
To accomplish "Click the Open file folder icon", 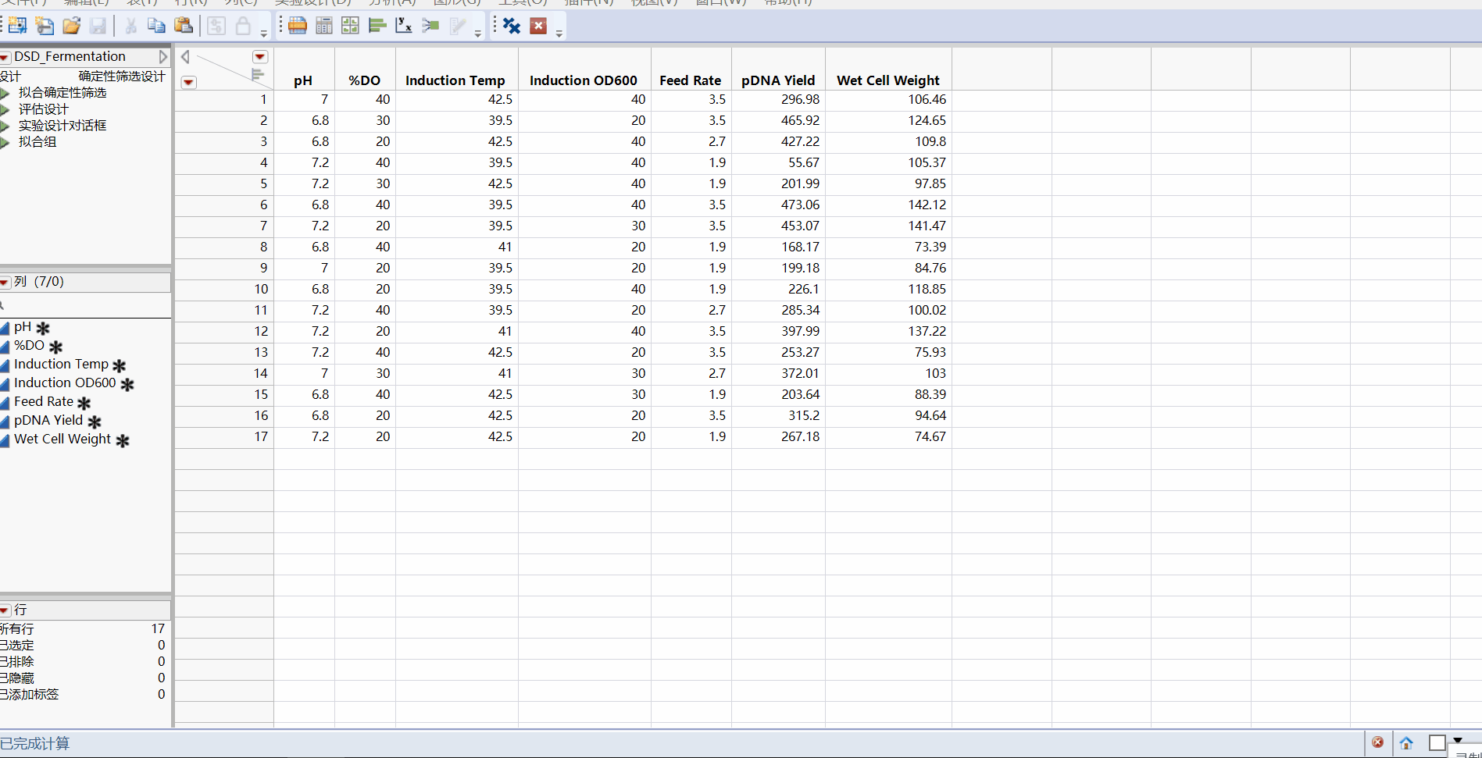I will (71, 26).
